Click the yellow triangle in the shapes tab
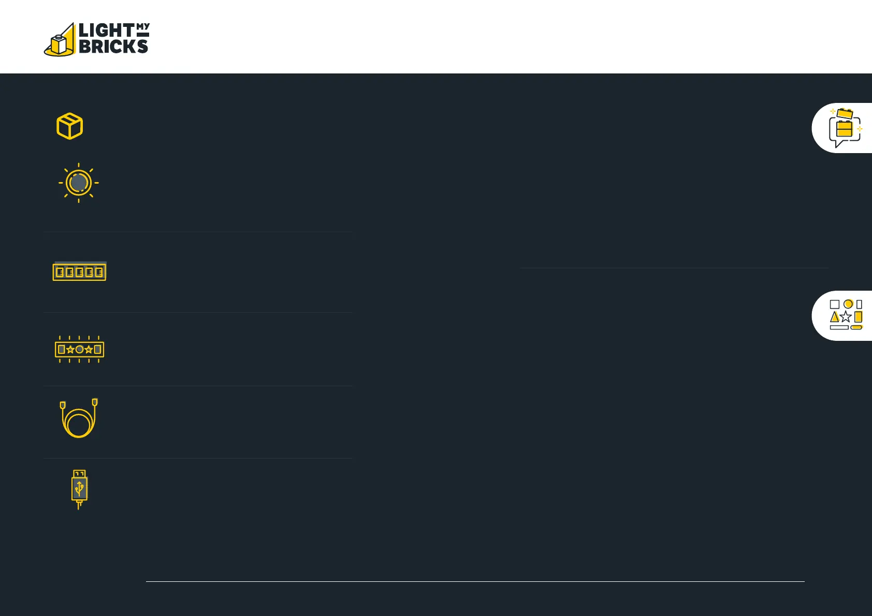Viewport: 872px width, 616px height. pyautogui.click(x=834, y=317)
